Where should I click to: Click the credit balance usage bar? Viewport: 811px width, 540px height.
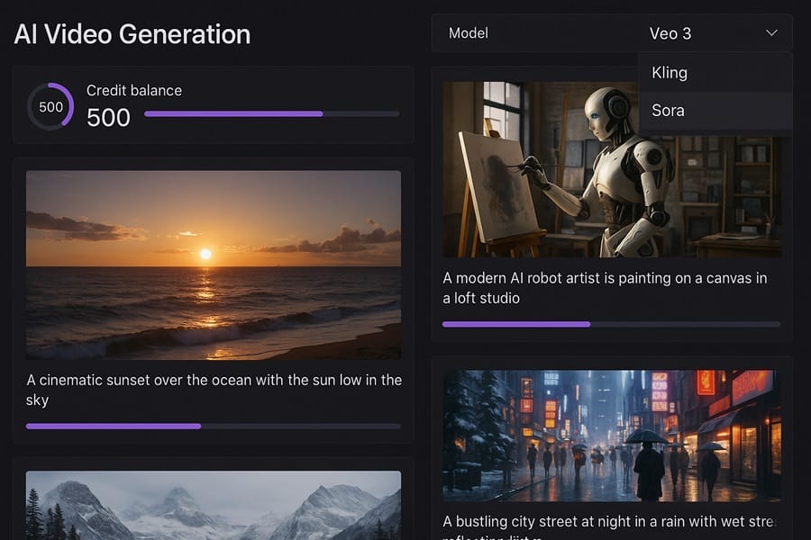coord(271,114)
